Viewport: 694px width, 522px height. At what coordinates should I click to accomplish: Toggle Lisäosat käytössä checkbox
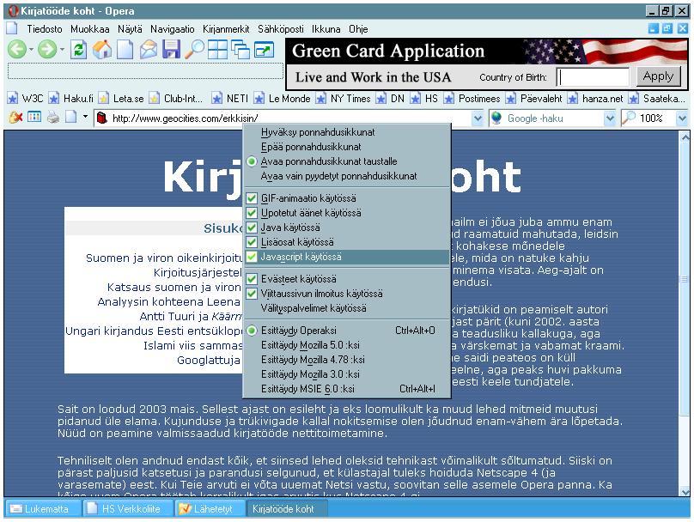click(x=252, y=242)
